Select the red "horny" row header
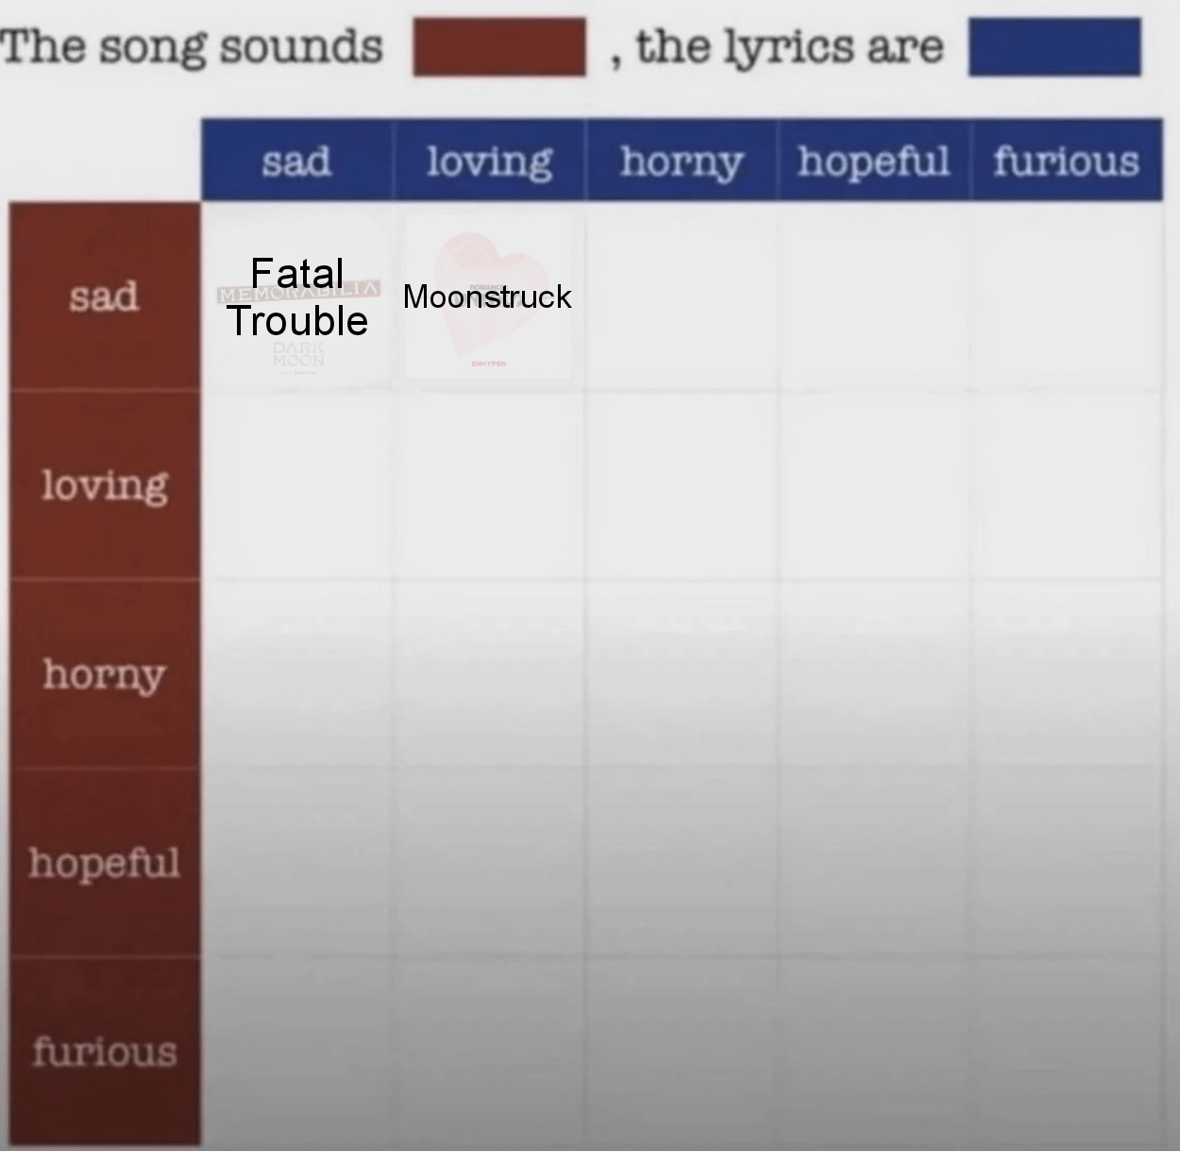Screen dimensions: 1180x1152 (x=104, y=673)
